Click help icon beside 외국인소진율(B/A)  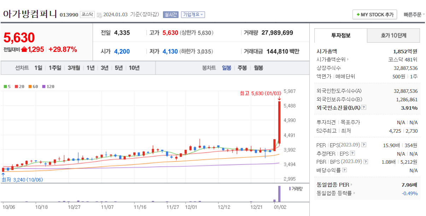click(x=364, y=108)
